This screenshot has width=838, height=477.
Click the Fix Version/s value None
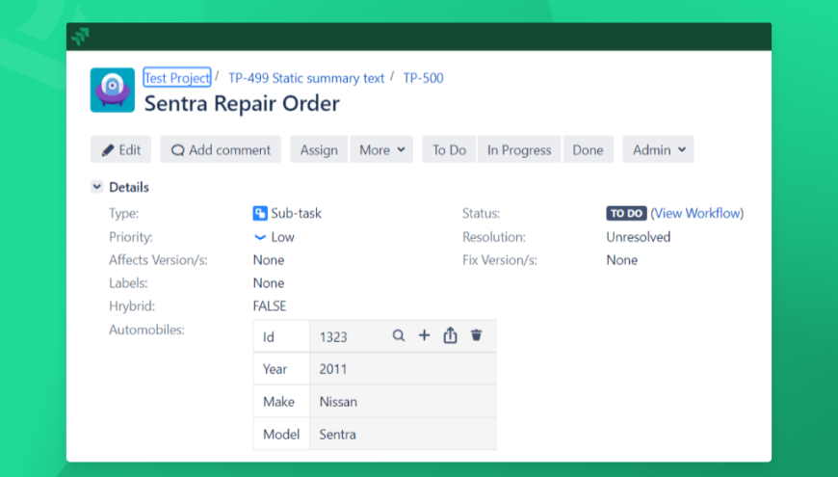pos(621,260)
